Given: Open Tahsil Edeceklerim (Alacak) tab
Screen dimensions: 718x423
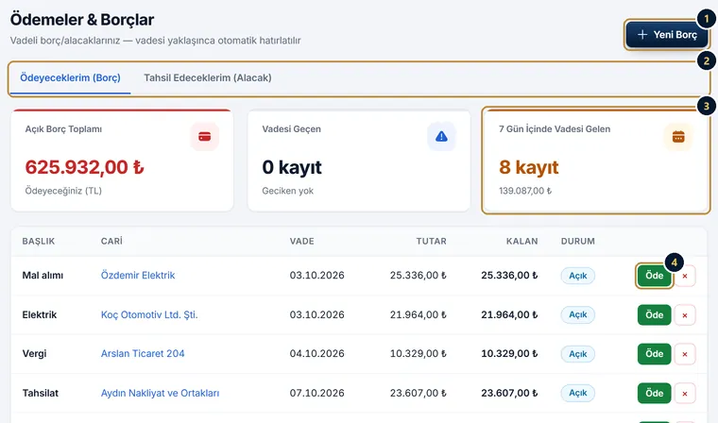Looking at the screenshot, I should point(208,77).
